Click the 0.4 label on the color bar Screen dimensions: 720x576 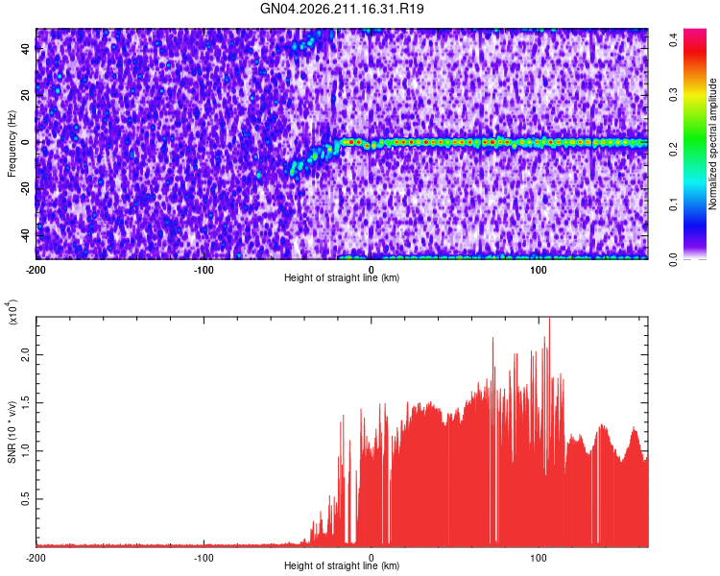[674, 40]
